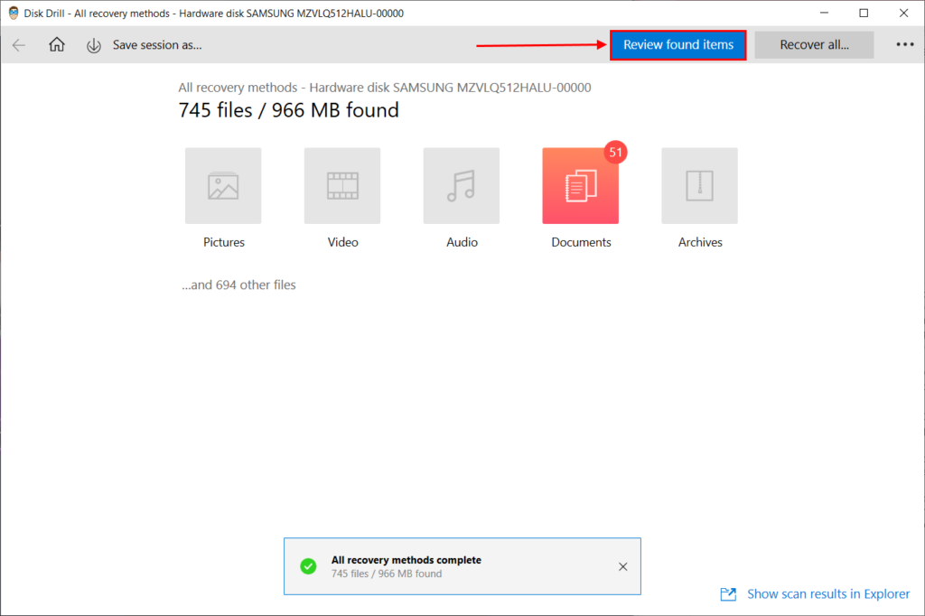Image resolution: width=925 pixels, height=616 pixels.
Task: Dismiss the recovery complete notification
Action: point(623,566)
